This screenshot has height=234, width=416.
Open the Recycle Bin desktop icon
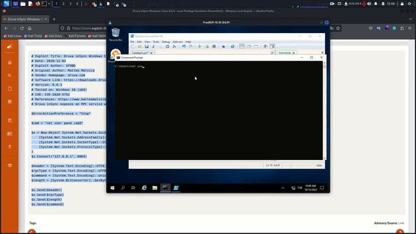point(116,34)
